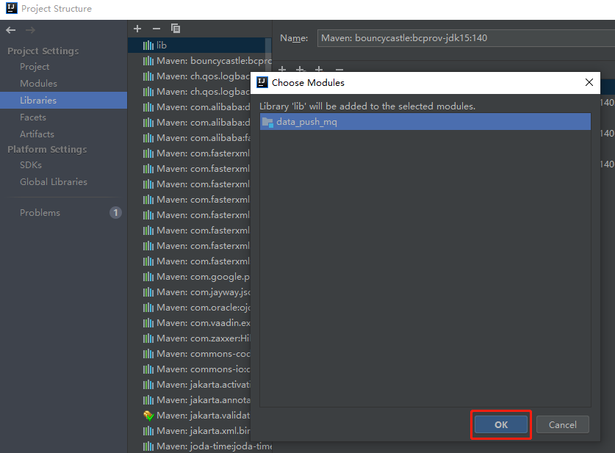This screenshot has width=615, height=453.
Task: Open Global Libraries settings
Action: (54, 182)
